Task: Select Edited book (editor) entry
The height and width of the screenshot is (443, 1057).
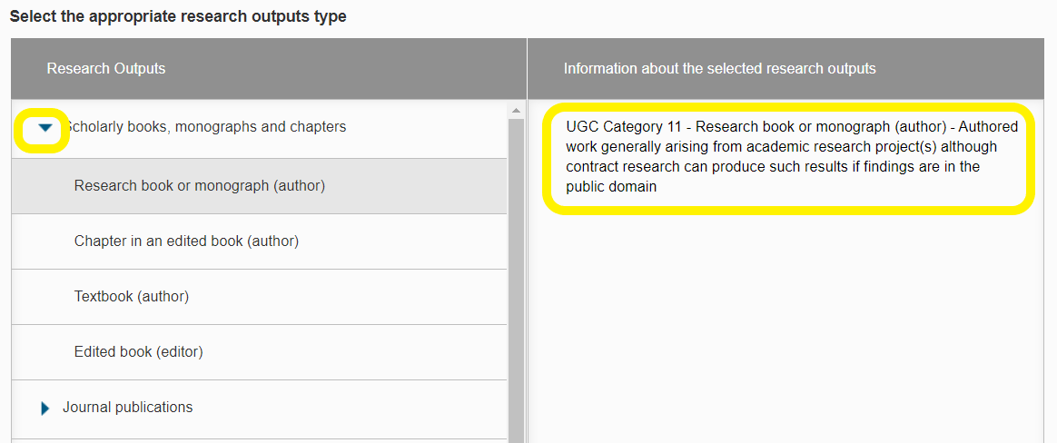Action: [x=260, y=352]
